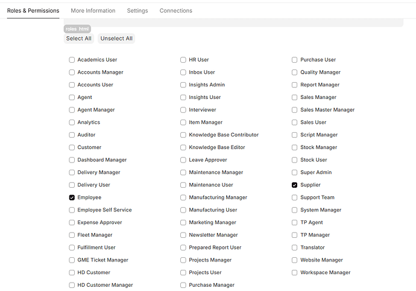Enable the Stock User role
The width and height of the screenshot is (416, 291).
(x=294, y=160)
